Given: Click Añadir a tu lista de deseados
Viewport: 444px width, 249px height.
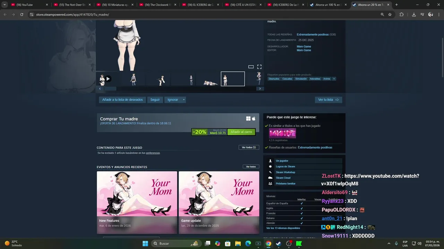Looking at the screenshot, I should [122, 100].
